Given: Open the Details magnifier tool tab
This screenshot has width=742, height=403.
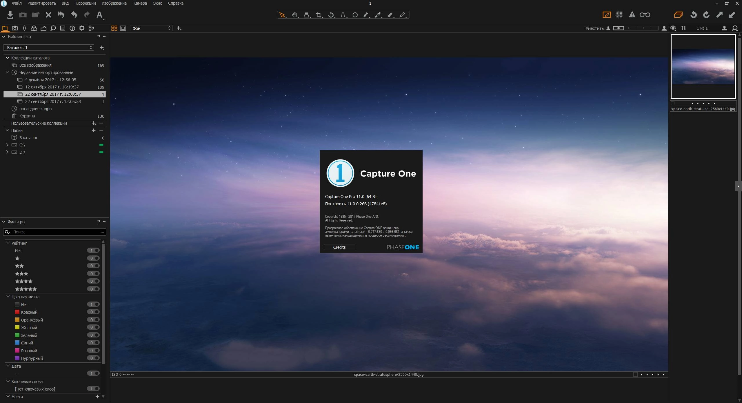Looking at the screenshot, I should [x=53, y=28].
